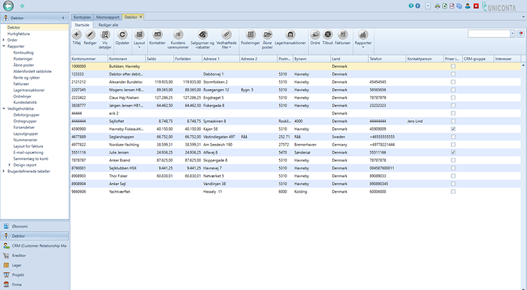Expand Brugerdefinerede tabeller node

click(x=4, y=171)
